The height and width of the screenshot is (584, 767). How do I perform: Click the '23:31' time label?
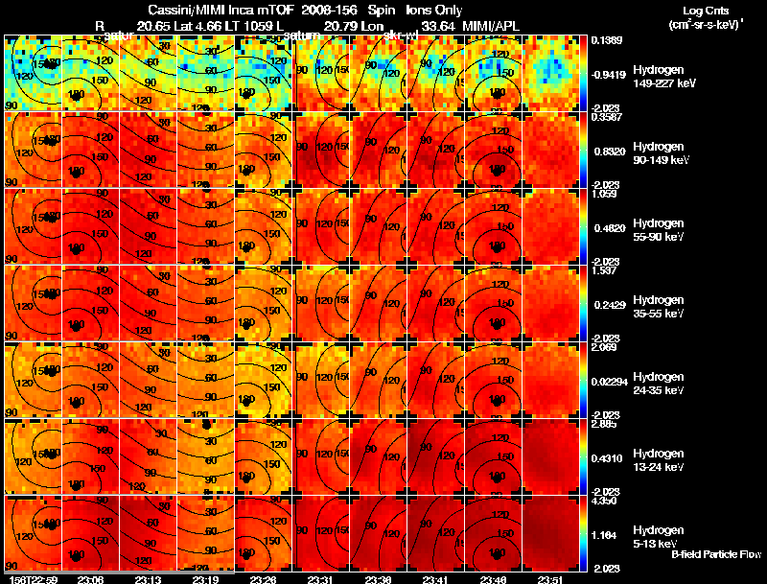tap(321, 579)
